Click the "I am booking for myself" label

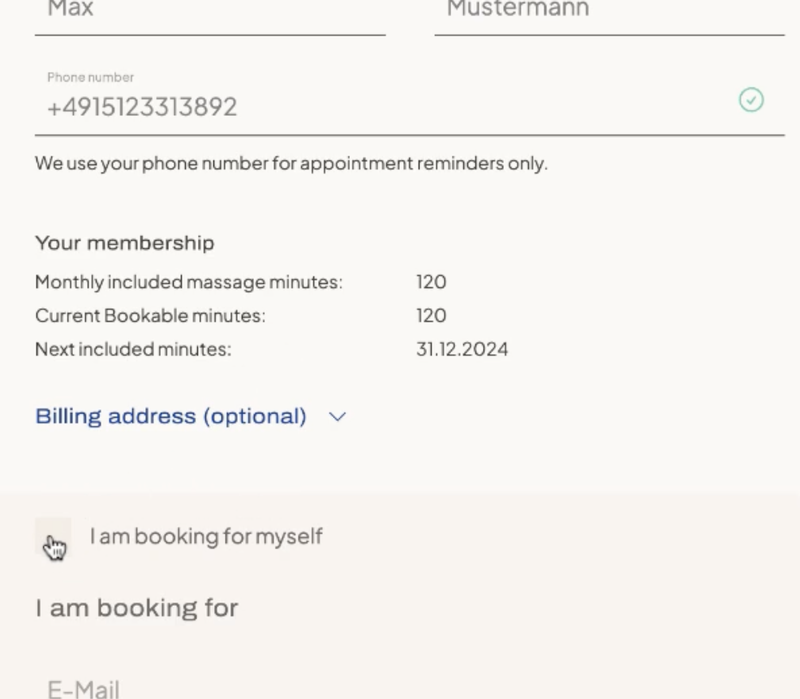(x=206, y=536)
